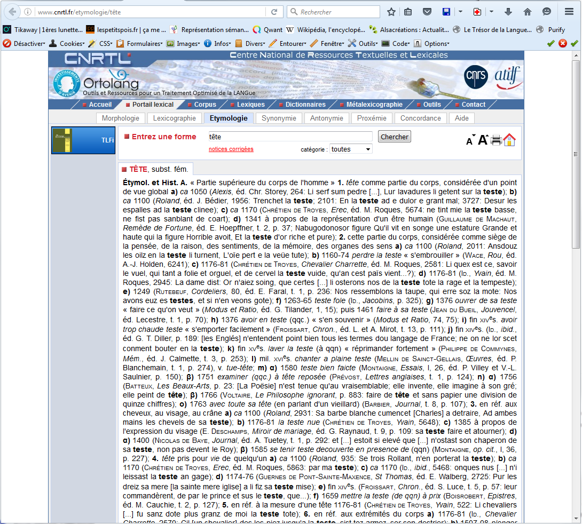This screenshot has height=524, width=582.
Task: Expand the arrow beside the red cross icon
Action: pyautogui.click(x=491, y=12)
